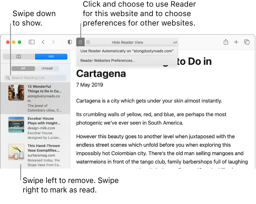Click the design-milk.com source text

point(41,128)
